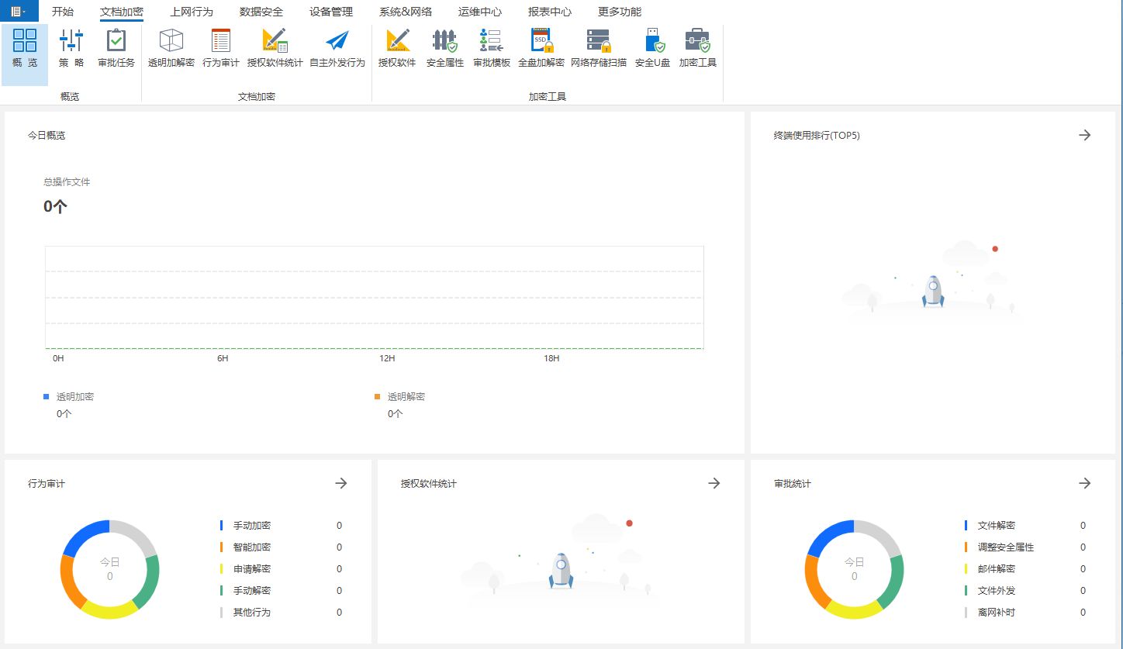Switch to the 设备管理 tab
Screen dimensions: 1123x649
[331, 12]
